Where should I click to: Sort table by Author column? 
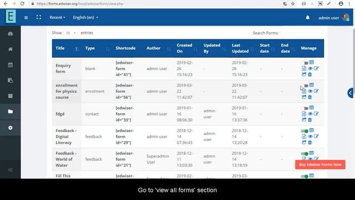pyautogui.click(x=158, y=48)
